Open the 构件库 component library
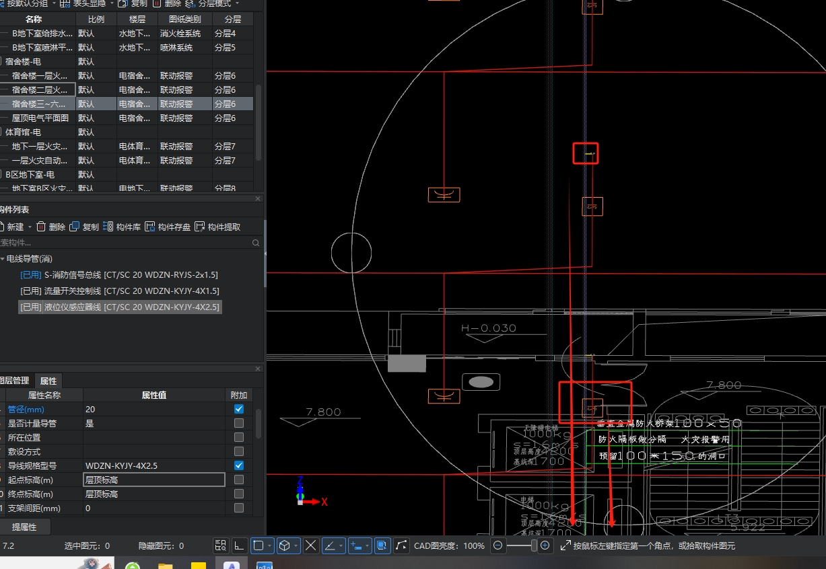The width and height of the screenshot is (826, 569). 122,227
